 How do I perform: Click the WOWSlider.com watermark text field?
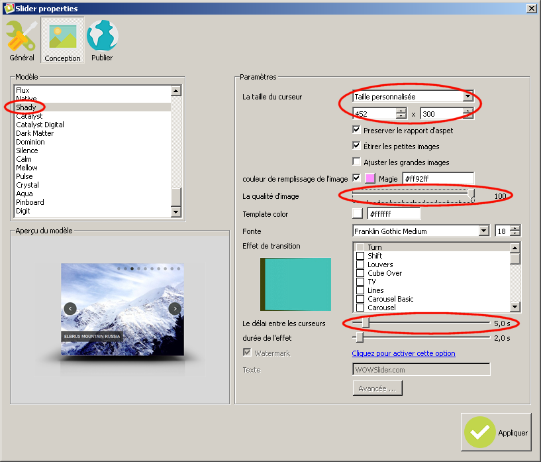point(421,369)
